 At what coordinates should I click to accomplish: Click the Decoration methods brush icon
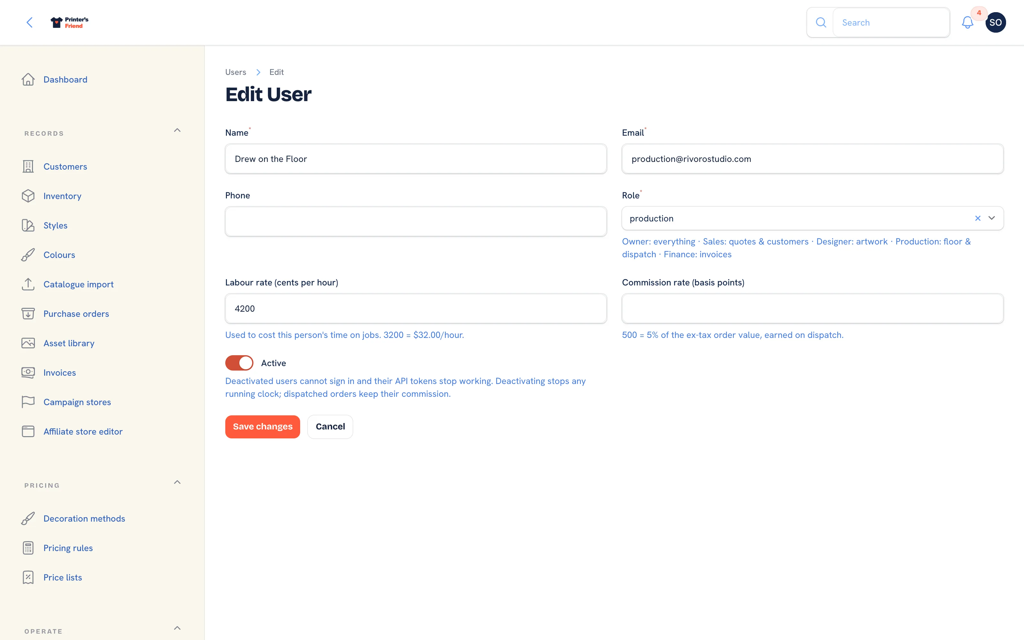click(28, 518)
